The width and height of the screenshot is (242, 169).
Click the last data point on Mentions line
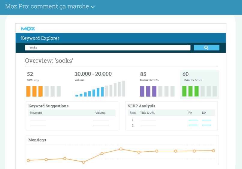click(x=213, y=151)
